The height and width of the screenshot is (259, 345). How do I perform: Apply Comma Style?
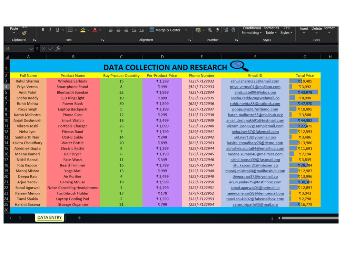click(217, 30)
